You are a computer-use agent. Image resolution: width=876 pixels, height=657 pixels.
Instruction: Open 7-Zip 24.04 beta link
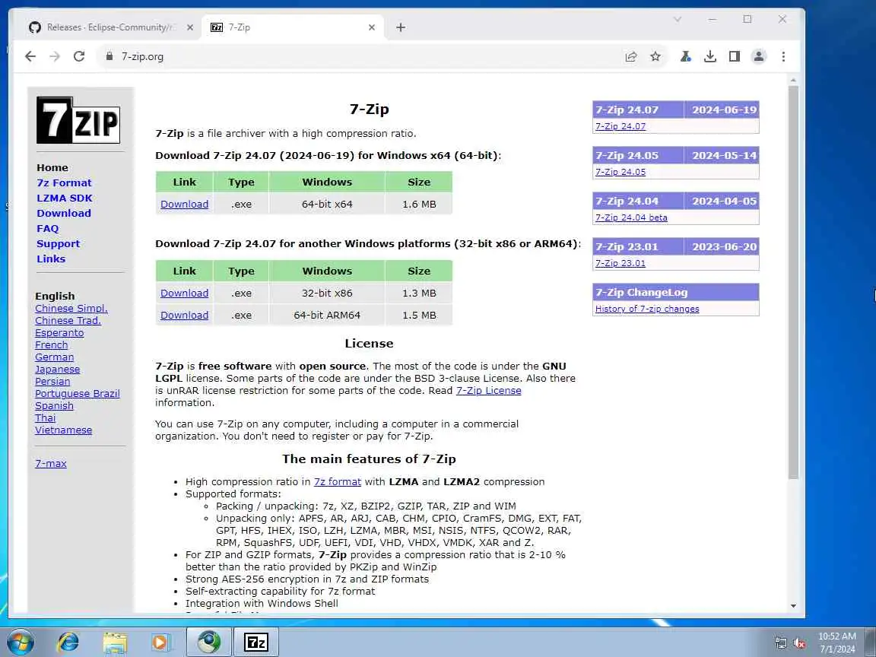[631, 217]
